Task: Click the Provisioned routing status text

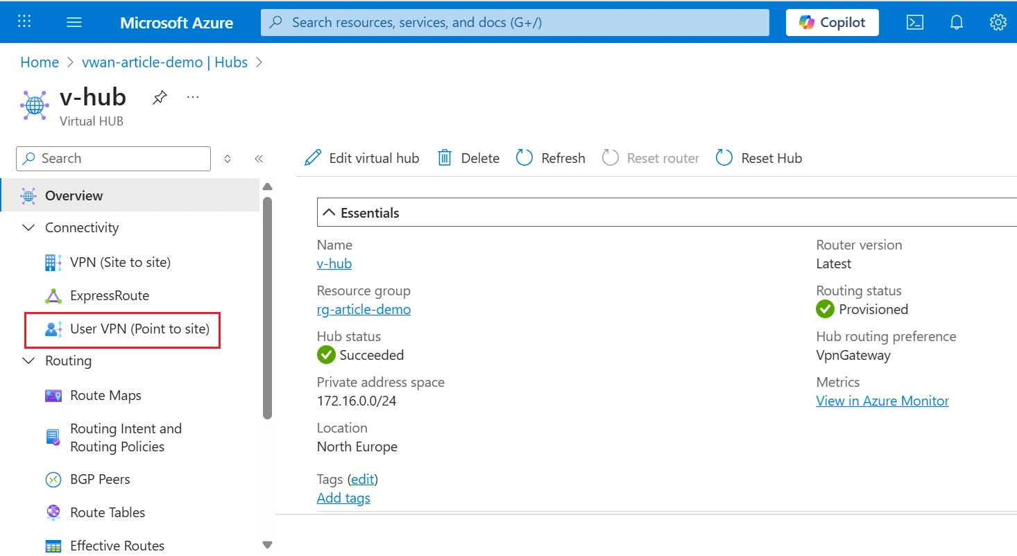Action: 873,309
